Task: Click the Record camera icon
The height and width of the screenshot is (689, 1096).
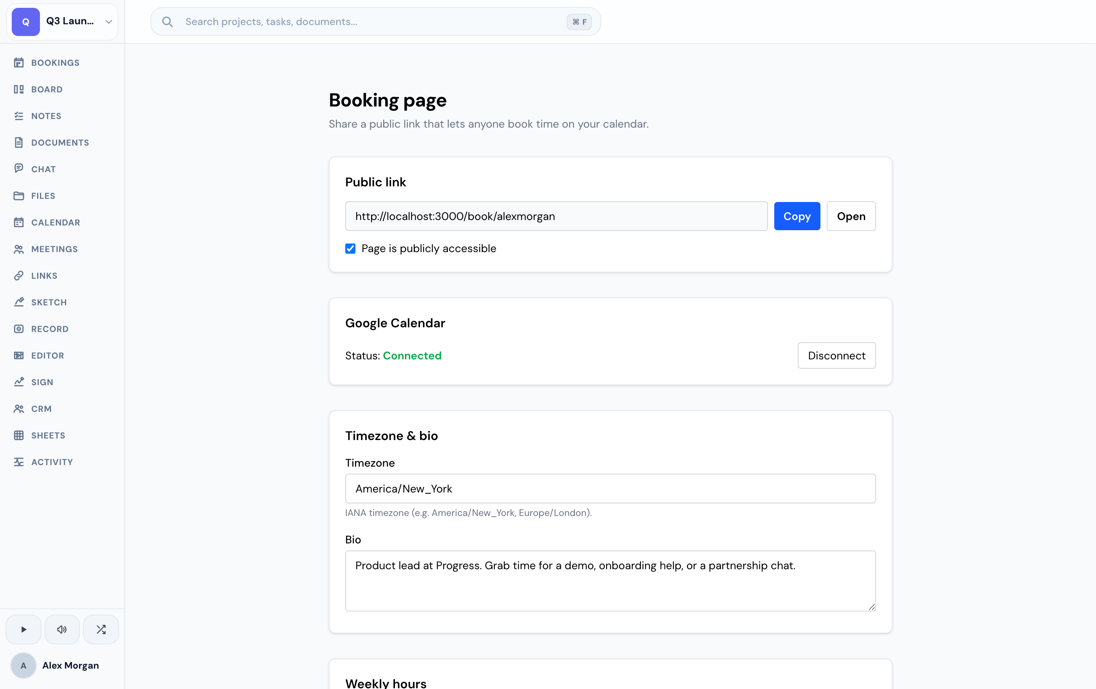Action: [x=19, y=328]
